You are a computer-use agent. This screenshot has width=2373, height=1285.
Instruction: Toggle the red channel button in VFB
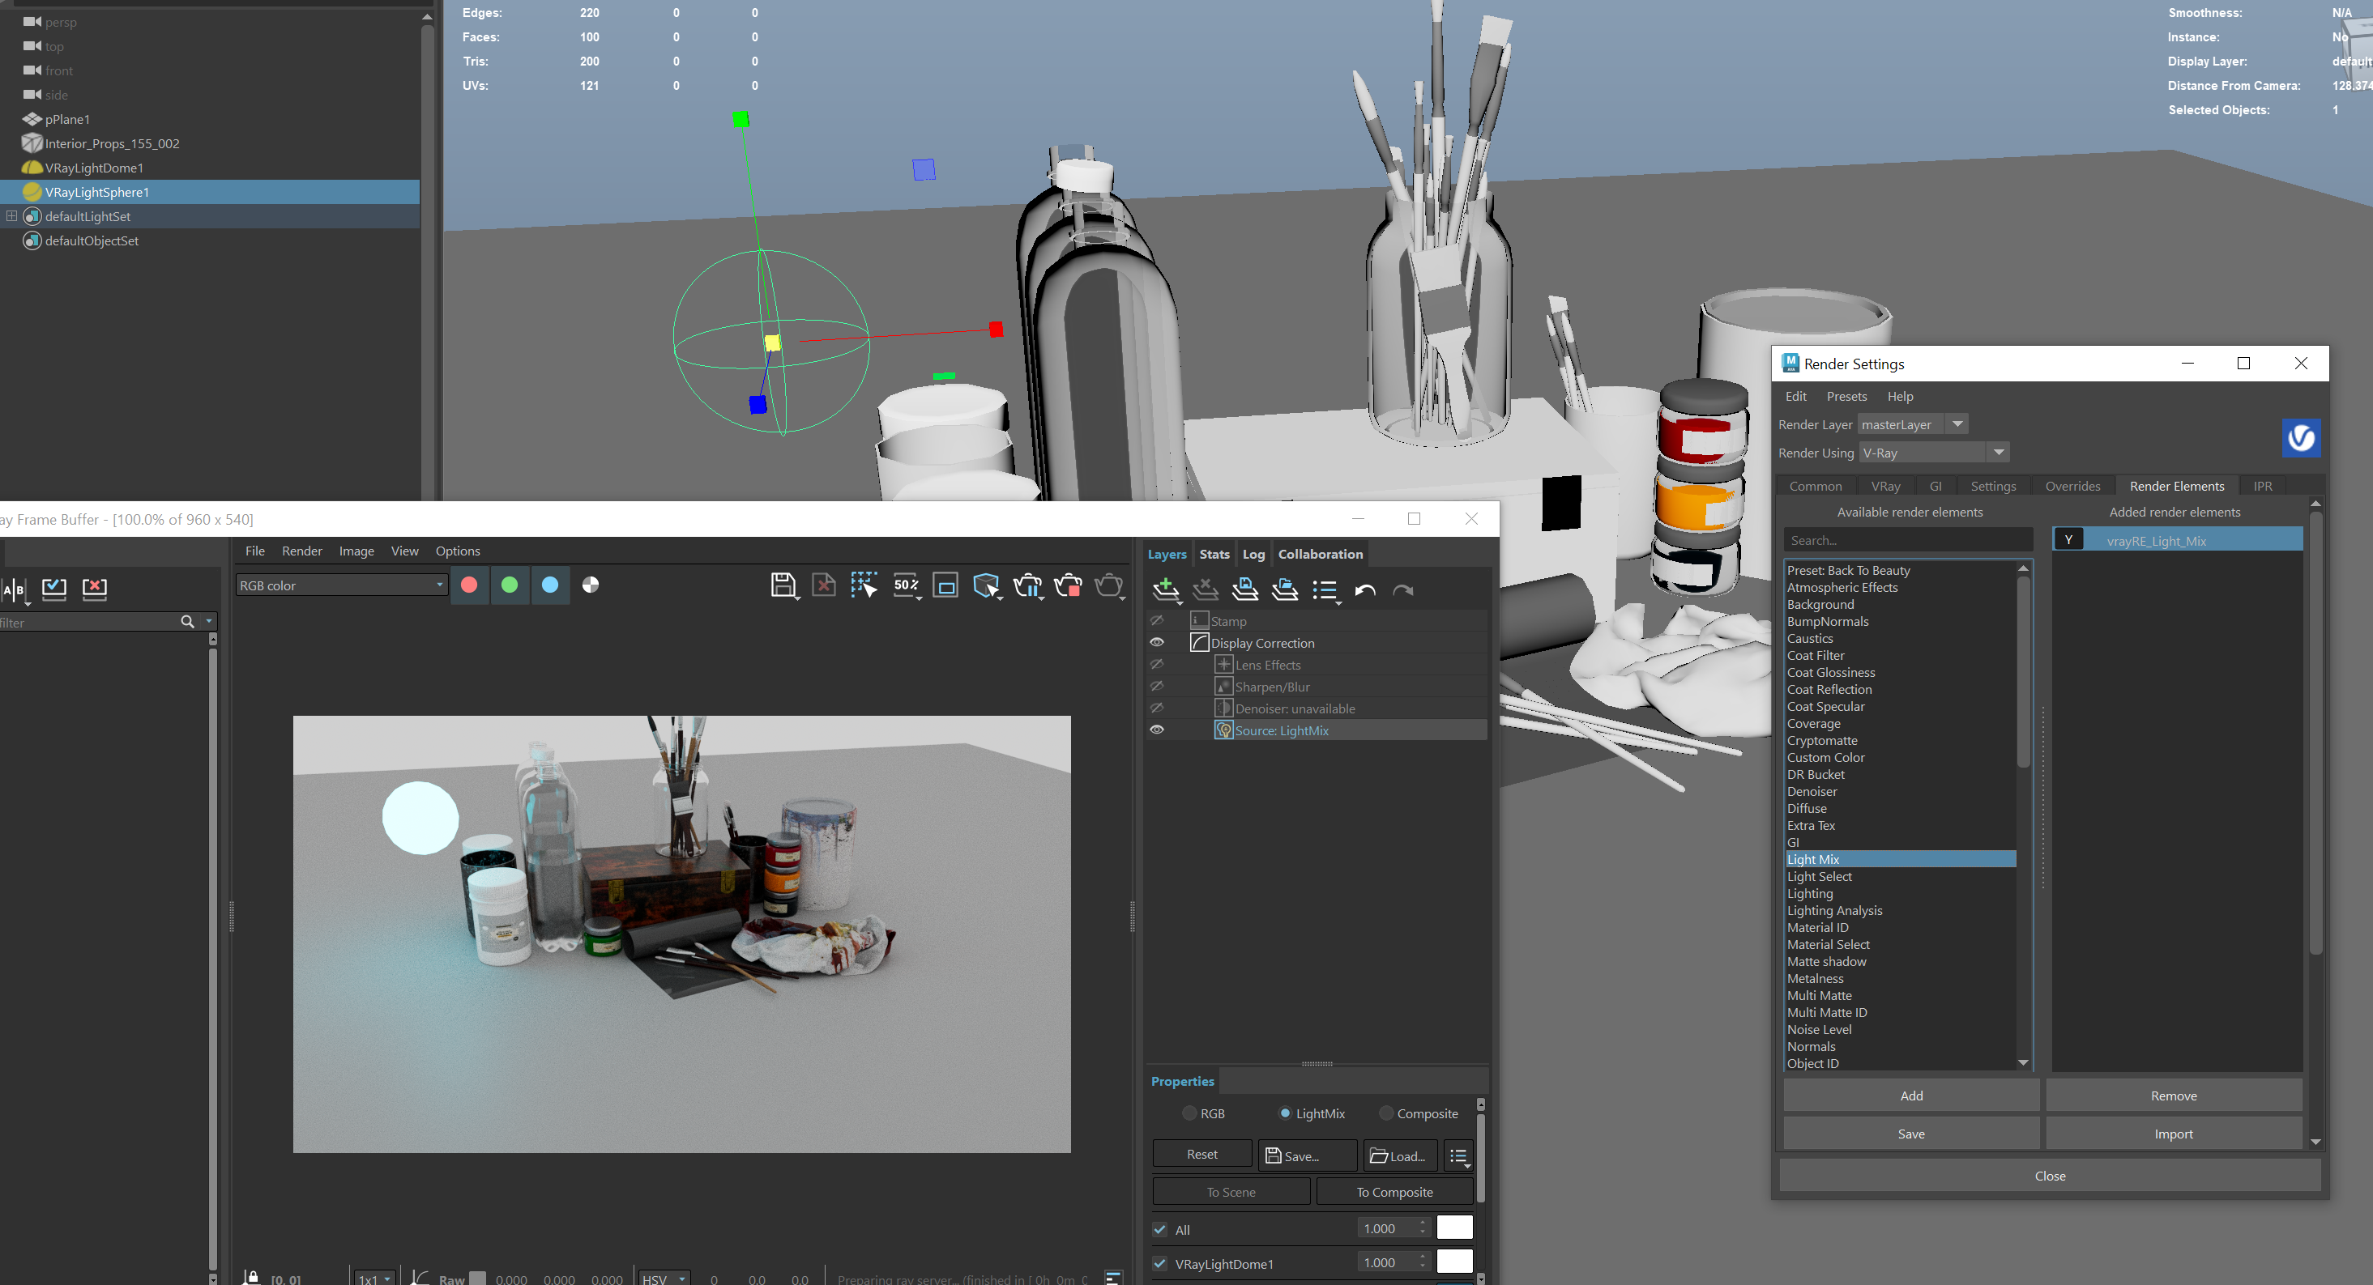click(x=469, y=585)
